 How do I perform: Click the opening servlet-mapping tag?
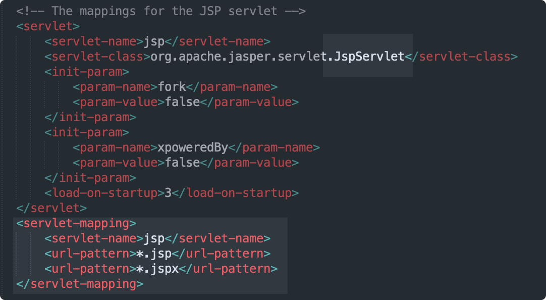(x=76, y=223)
